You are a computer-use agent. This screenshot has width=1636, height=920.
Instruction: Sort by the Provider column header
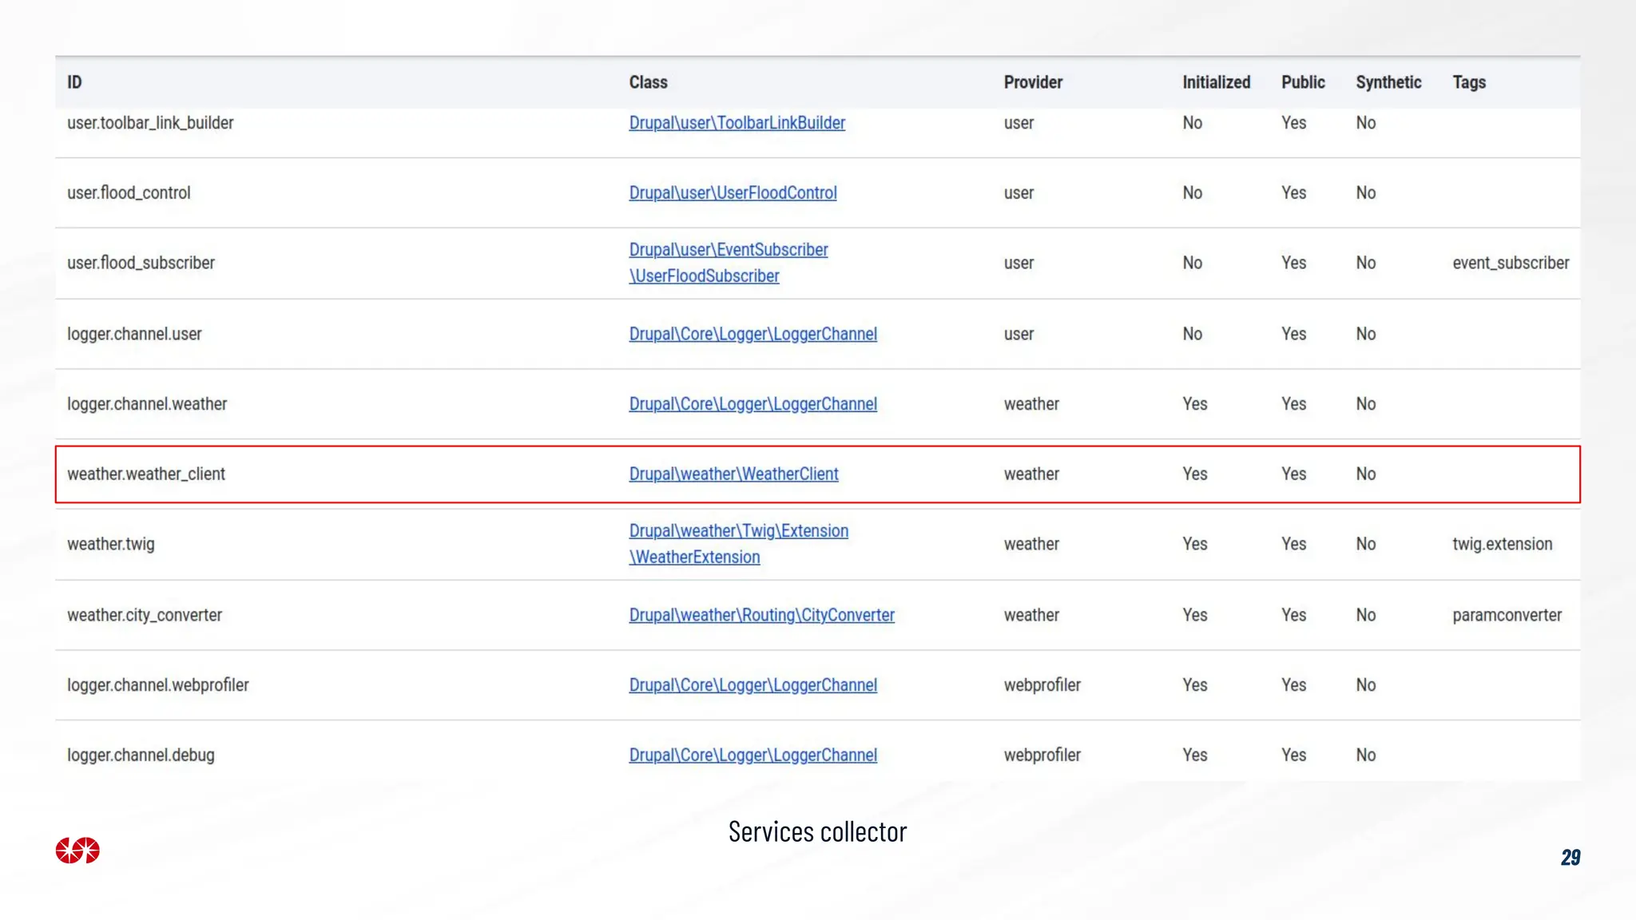pos(1033,82)
